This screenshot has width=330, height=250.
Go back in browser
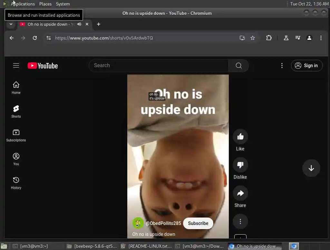coord(12,38)
